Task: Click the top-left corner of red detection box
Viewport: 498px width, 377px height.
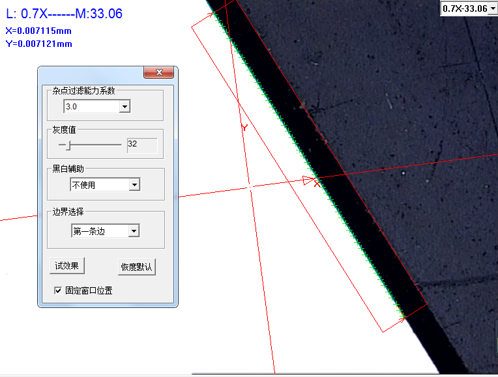Action: click(x=192, y=26)
